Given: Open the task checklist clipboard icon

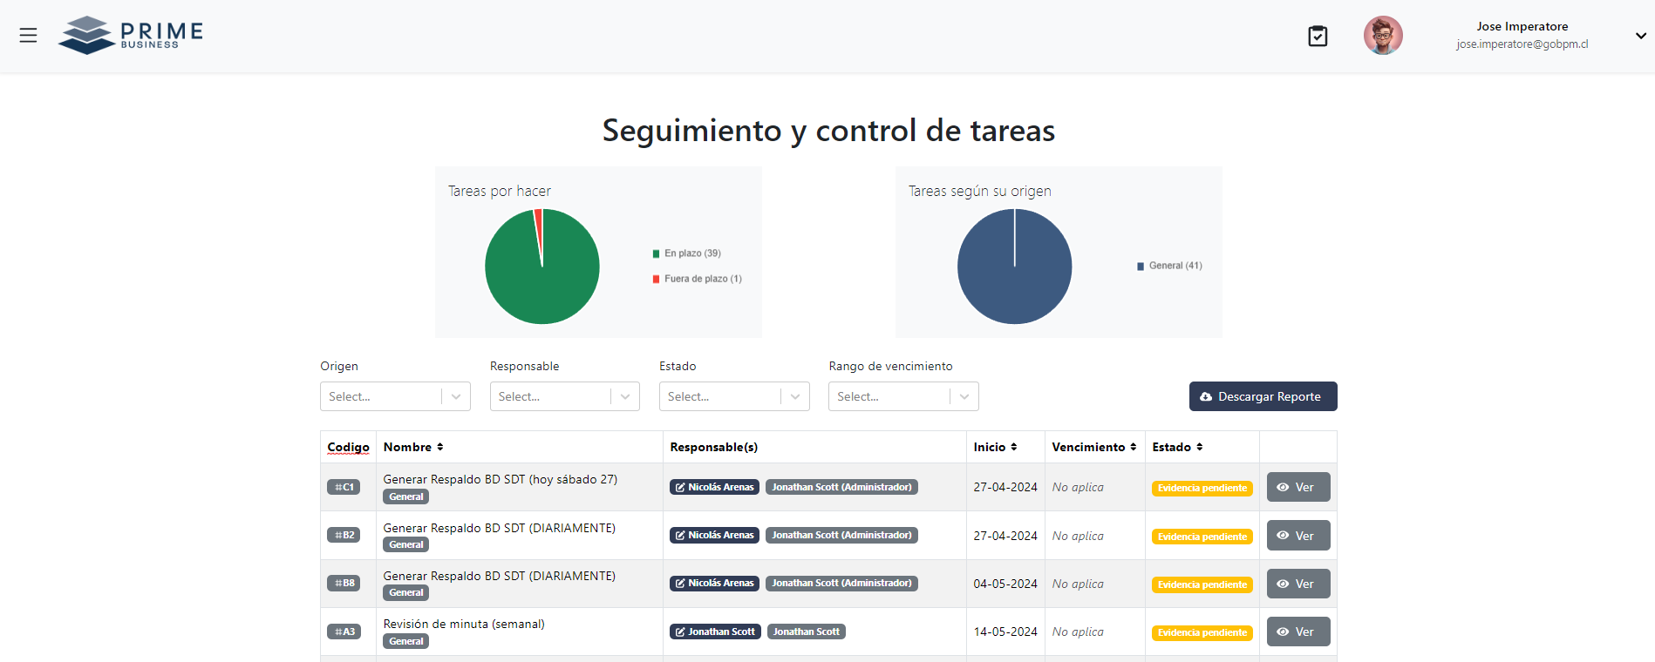Looking at the screenshot, I should pyautogui.click(x=1318, y=36).
